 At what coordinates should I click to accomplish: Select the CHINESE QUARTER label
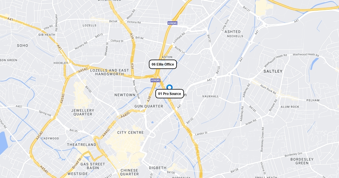tap(129, 172)
